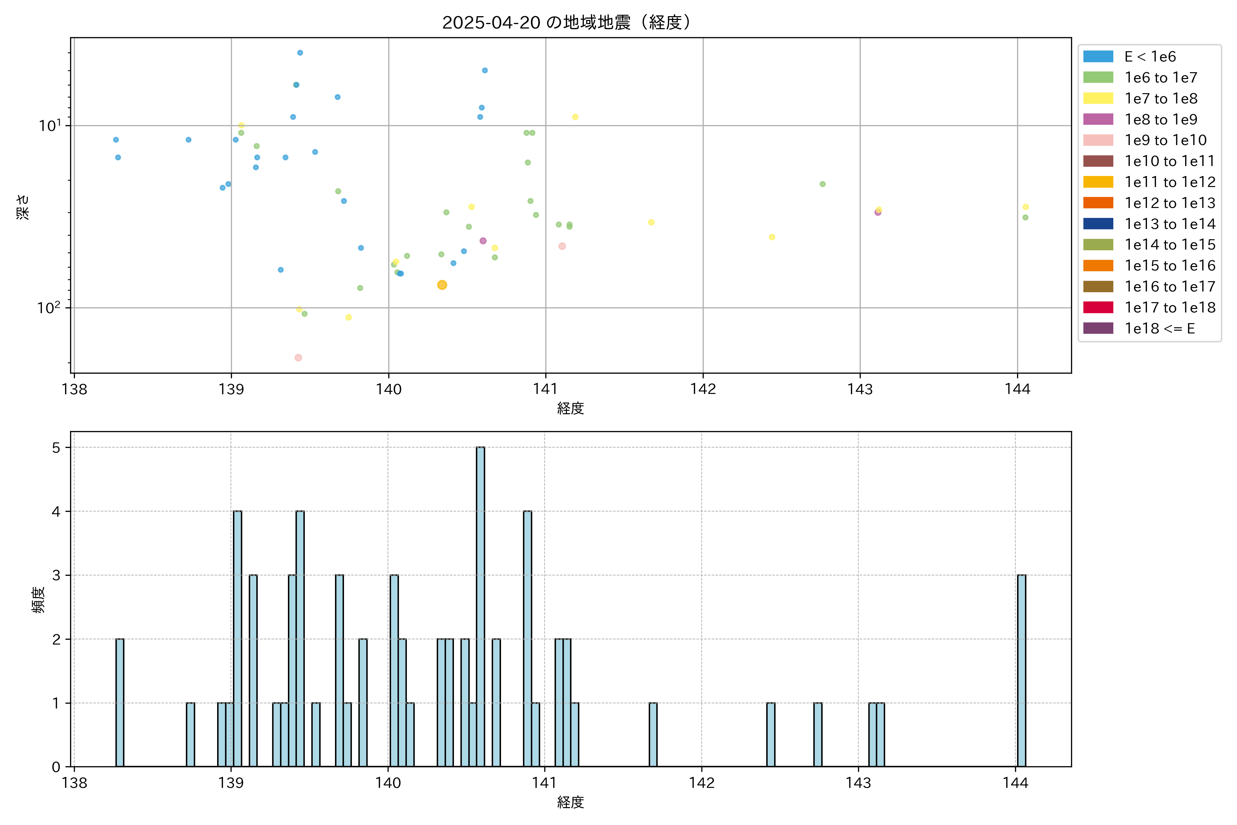Click the 経度 label under scatter plot
This screenshot has width=1237, height=825.
[570, 408]
